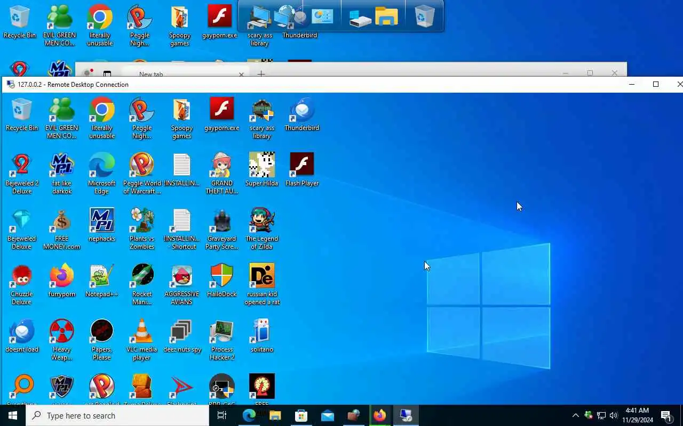The width and height of the screenshot is (683, 426).
Task: Select 'literally unusable' Chrome icon in Remote Desktop window
Action: [x=102, y=118]
